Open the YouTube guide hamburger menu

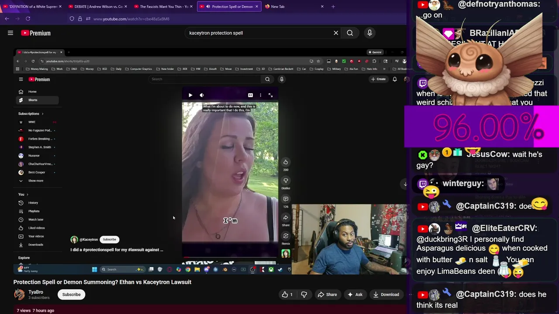coord(10,33)
